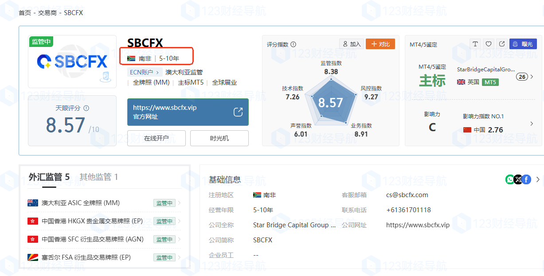Image resolution: width=544 pixels, height=276 pixels.
Task: Click the SBCFX logo thumbnail
Action: [72, 62]
